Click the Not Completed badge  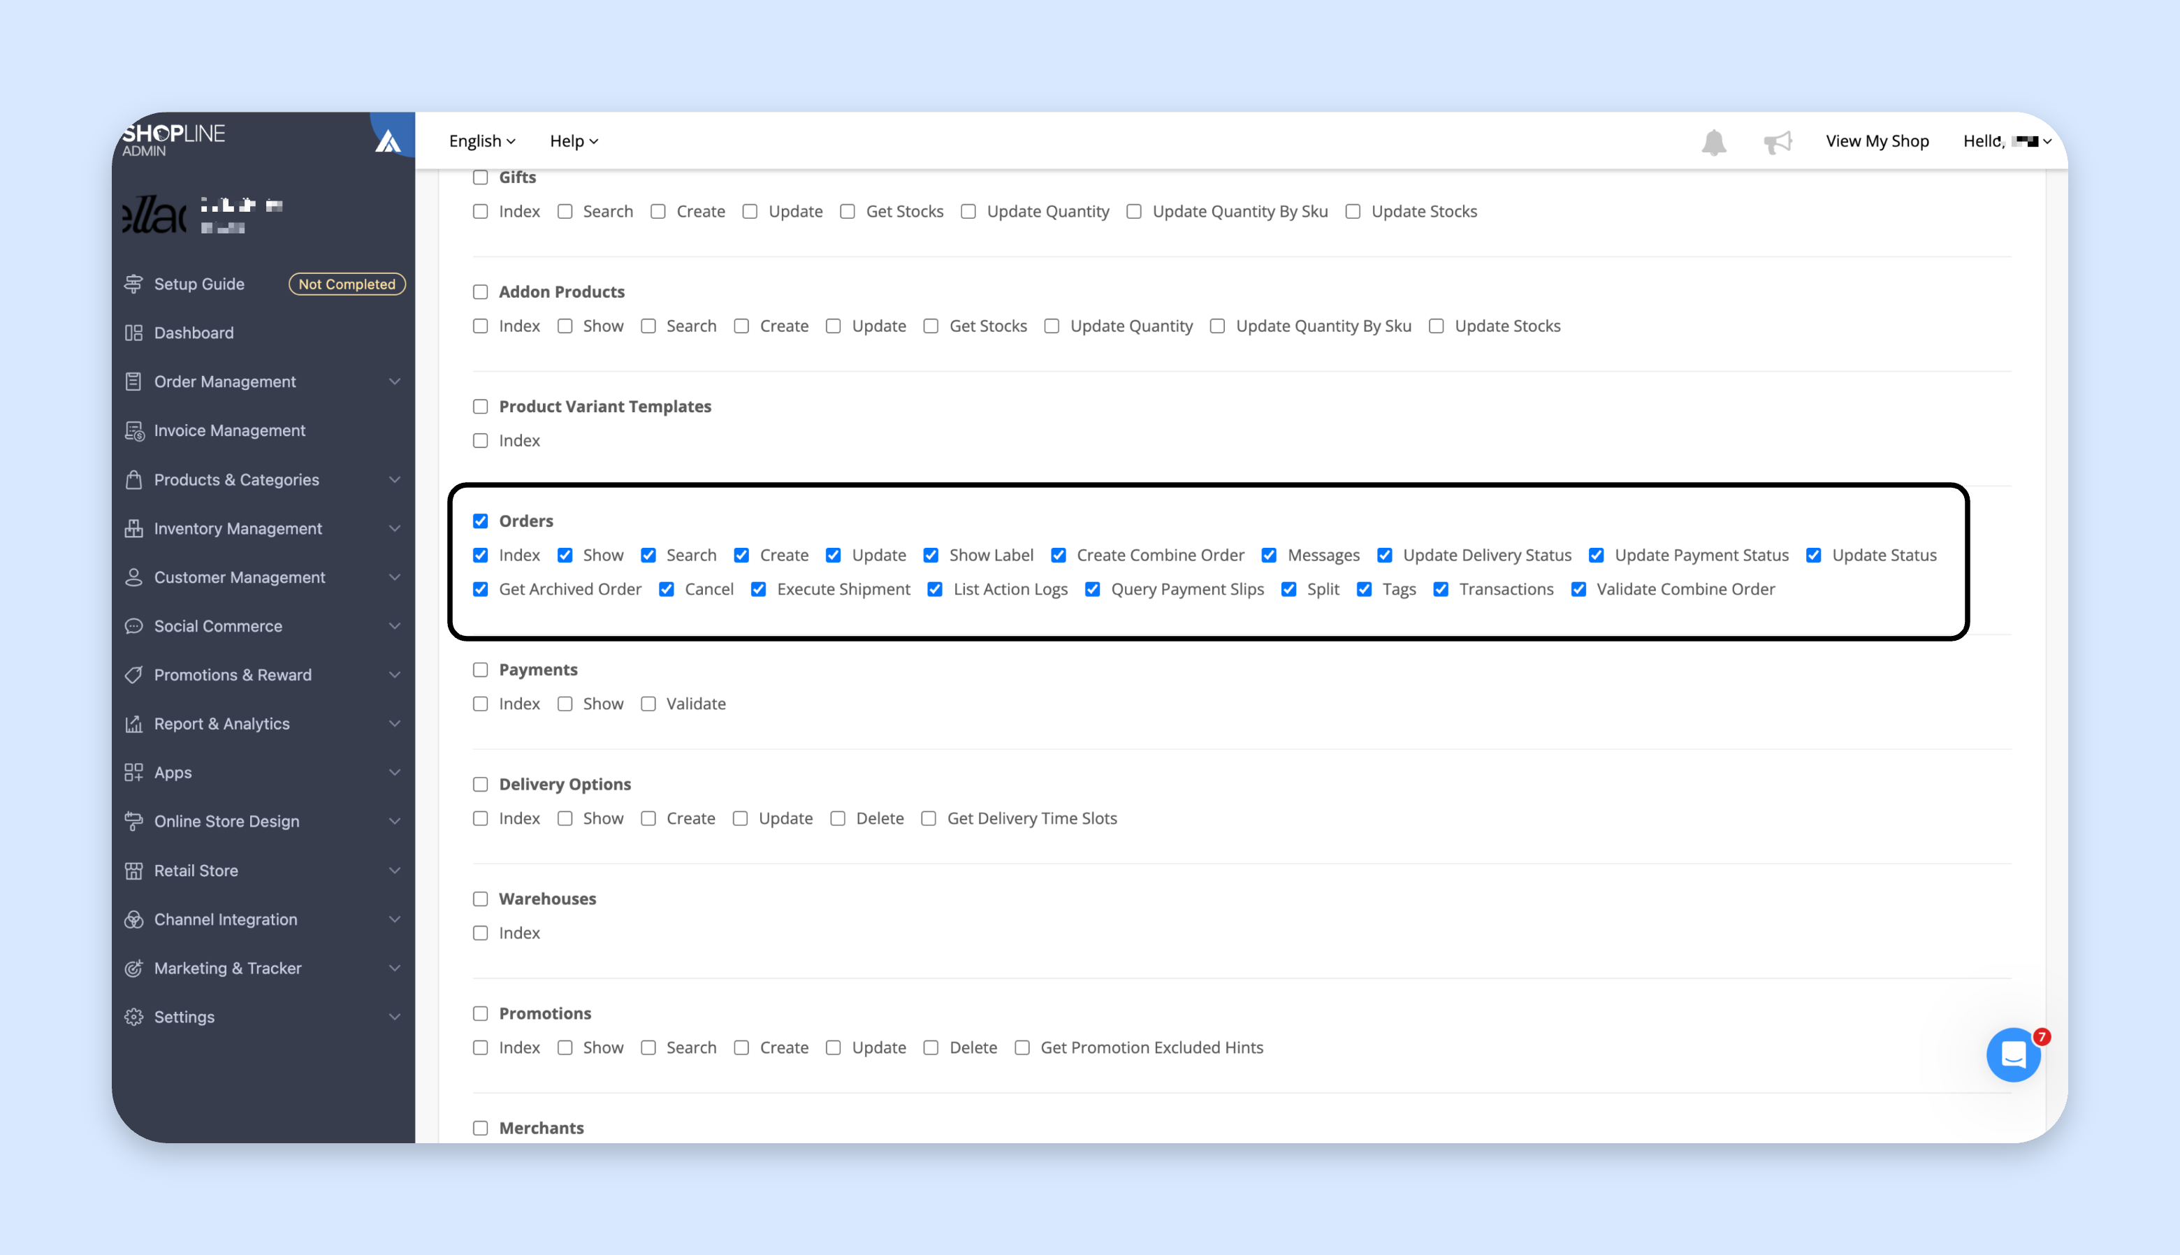pos(347,284)
